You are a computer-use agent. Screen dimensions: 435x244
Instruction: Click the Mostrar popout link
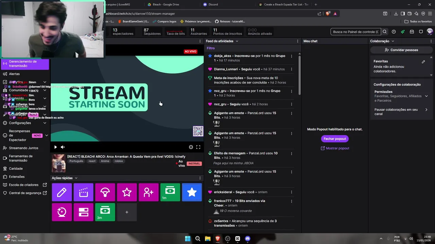coord(335,148)
